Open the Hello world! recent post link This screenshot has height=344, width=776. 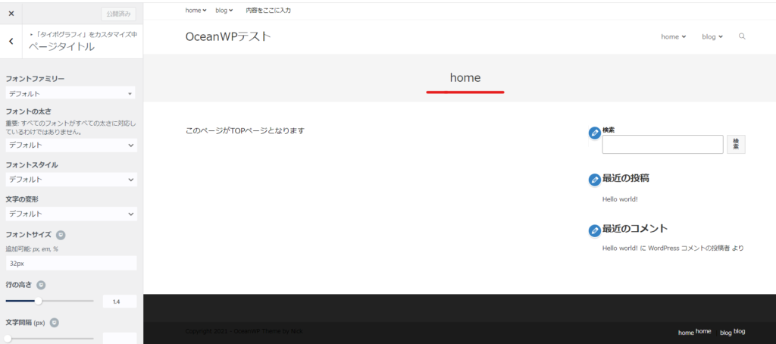(x=620, y=199)
